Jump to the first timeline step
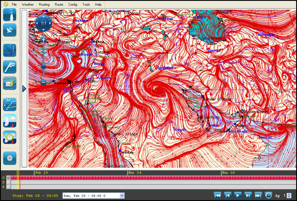Viewport: 297px width, 201px height. click(217, 195)
